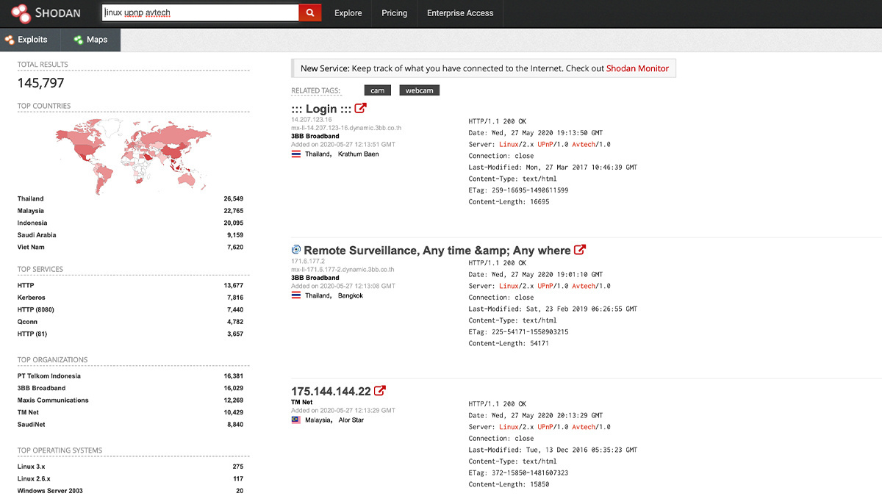The width and height of the screenshot is (882, 496).
Task: Click the red search magnifier button
Action: pos(310,12)
